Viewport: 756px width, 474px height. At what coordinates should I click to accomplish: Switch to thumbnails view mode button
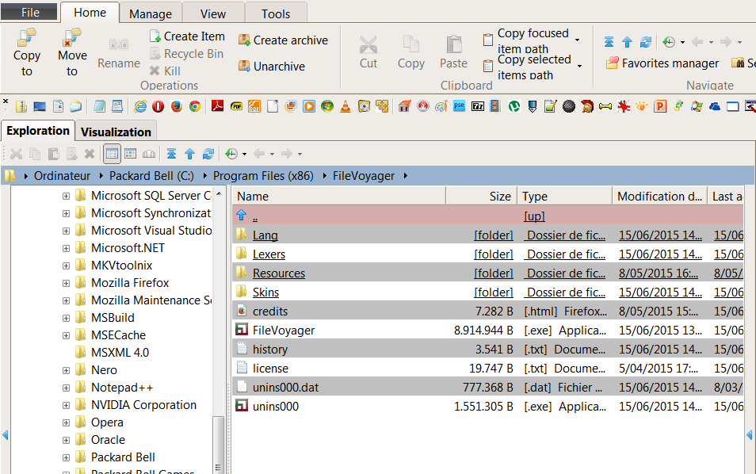(x=148, y=154)
